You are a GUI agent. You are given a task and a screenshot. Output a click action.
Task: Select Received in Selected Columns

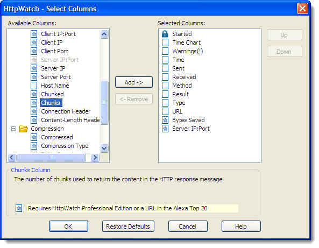(184, 77)
